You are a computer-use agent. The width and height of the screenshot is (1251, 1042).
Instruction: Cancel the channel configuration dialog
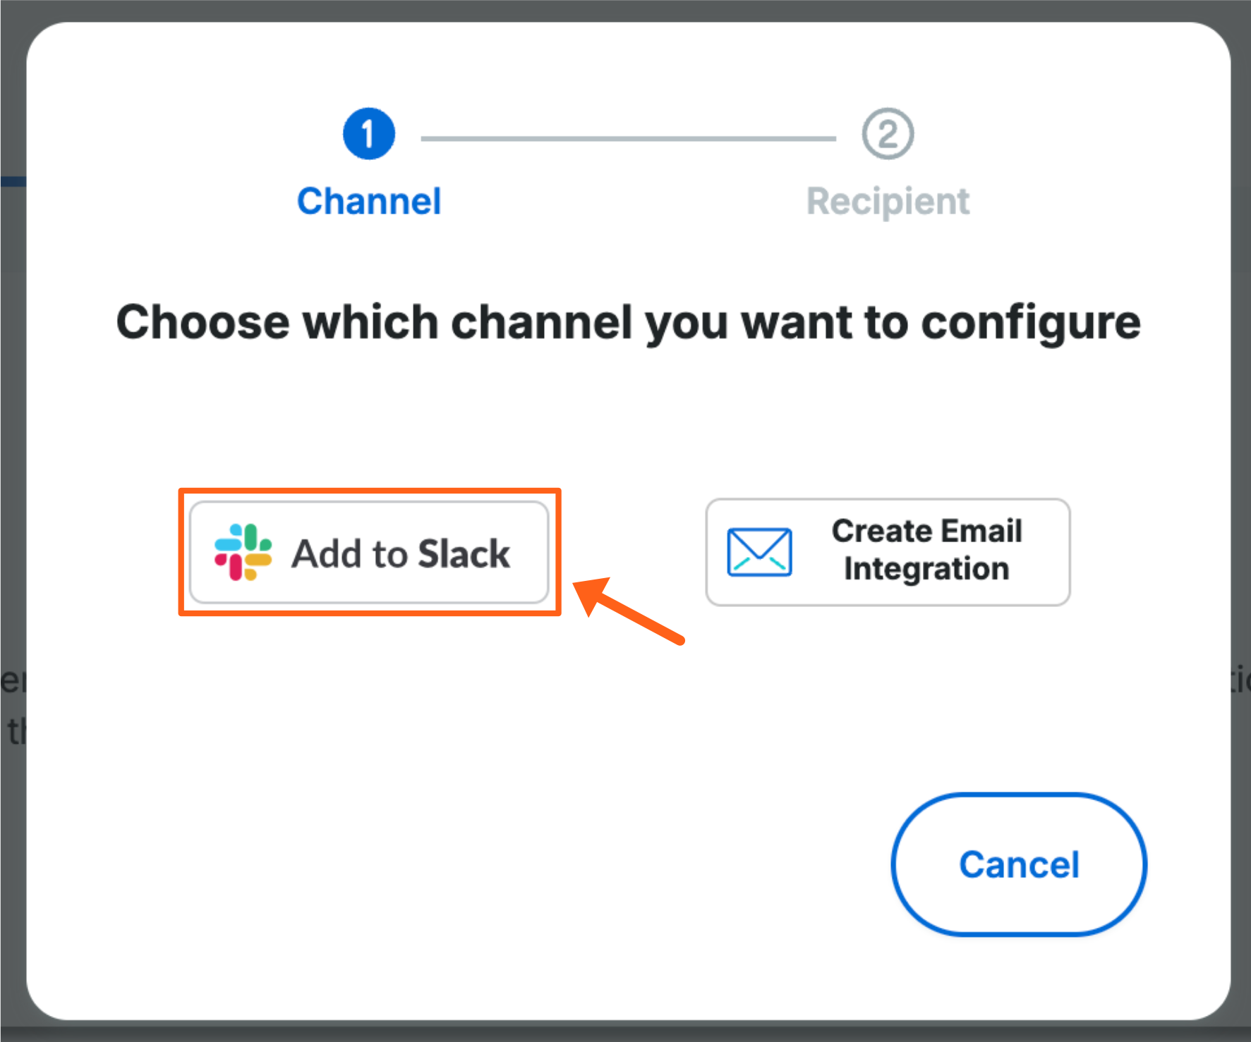coord(1018,864)
